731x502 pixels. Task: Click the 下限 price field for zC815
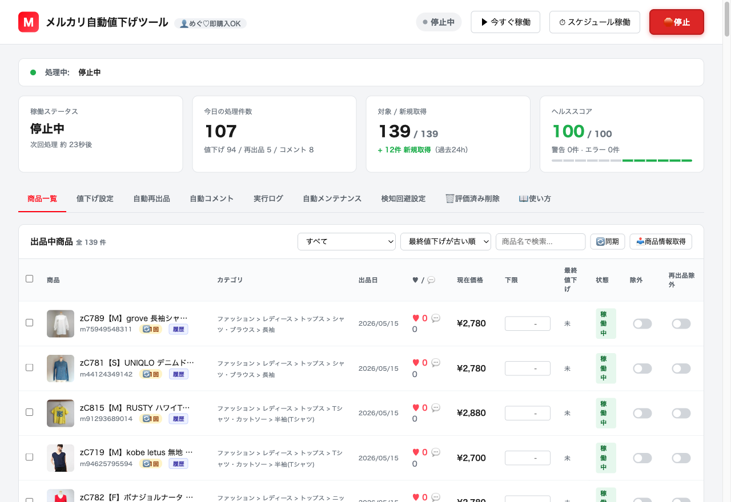528,414
